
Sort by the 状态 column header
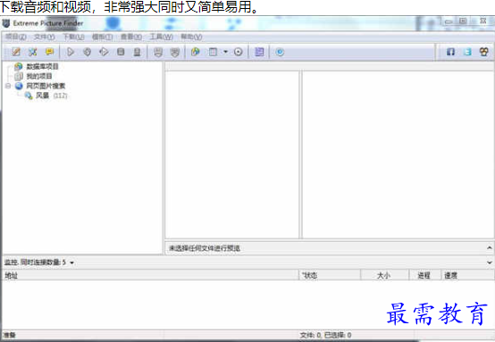point(330,275)
